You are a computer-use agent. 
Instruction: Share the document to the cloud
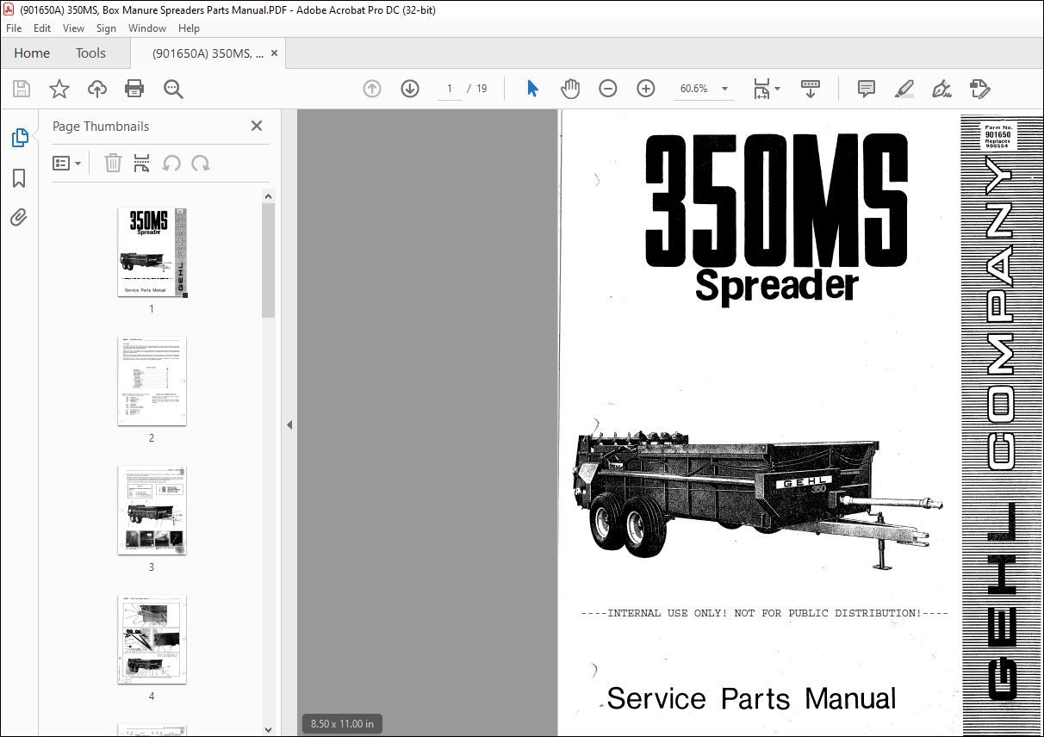(x=96, y=88)
